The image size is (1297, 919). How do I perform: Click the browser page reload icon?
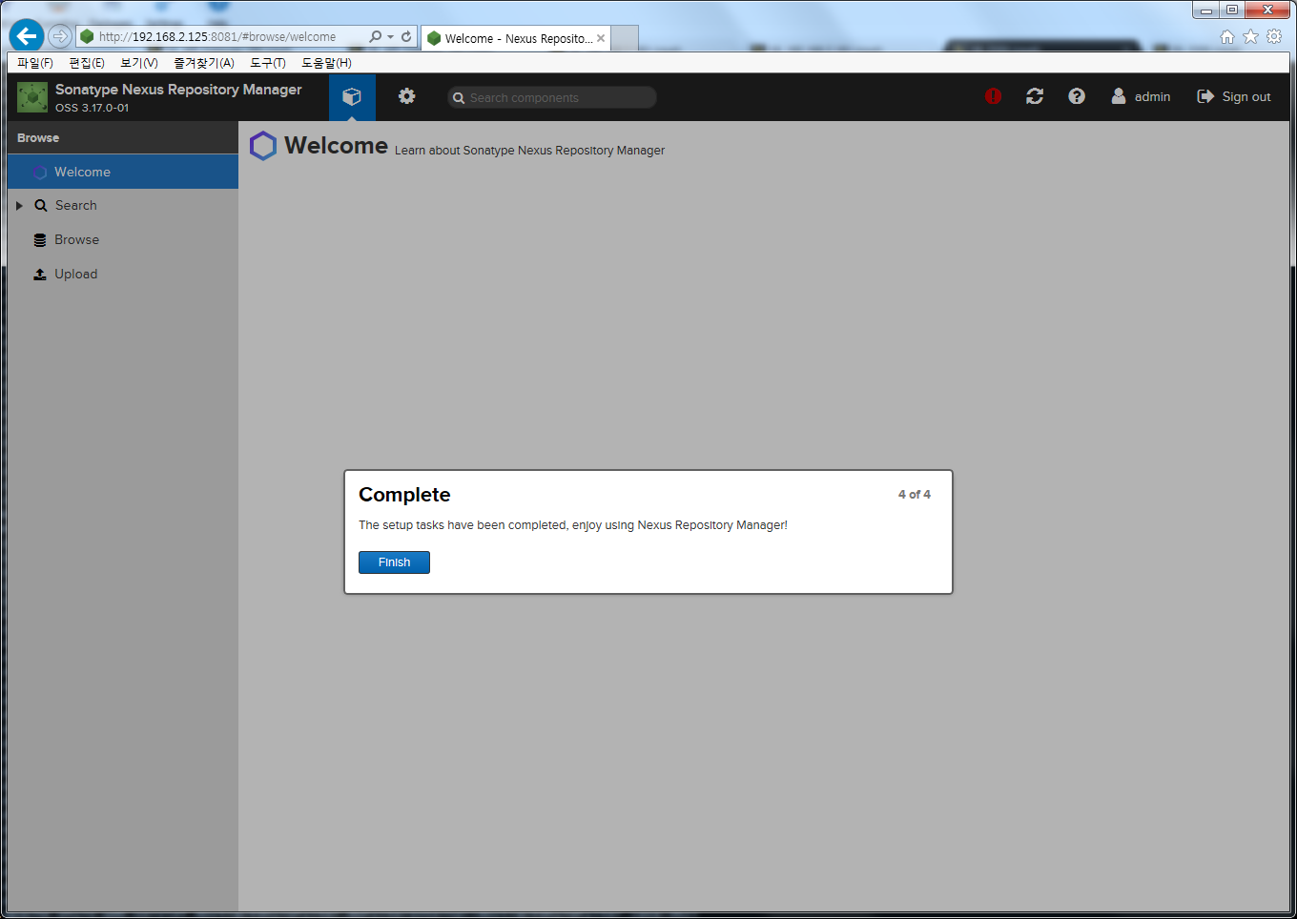(406, 36)
